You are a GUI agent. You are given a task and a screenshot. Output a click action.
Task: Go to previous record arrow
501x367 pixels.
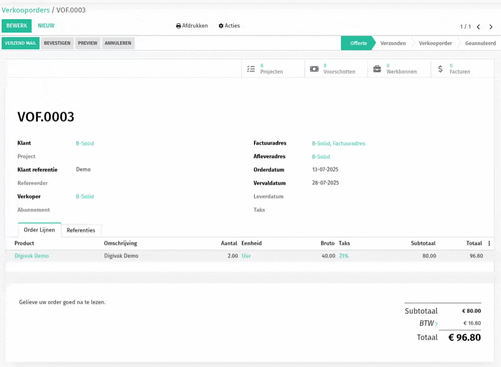tap(478, 27)
